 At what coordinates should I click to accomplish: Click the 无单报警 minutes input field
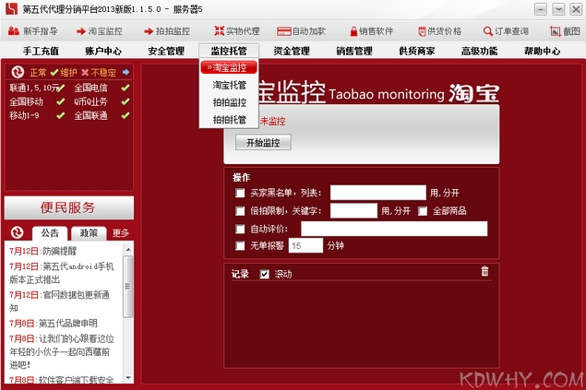pos(306,246)
